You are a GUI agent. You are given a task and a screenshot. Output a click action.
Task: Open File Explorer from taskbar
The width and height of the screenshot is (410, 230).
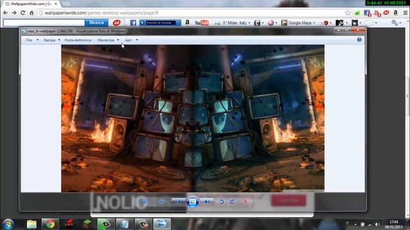pos(31,224)
